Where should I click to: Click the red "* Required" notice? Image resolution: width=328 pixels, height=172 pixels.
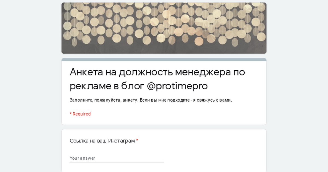pos(80,114)
